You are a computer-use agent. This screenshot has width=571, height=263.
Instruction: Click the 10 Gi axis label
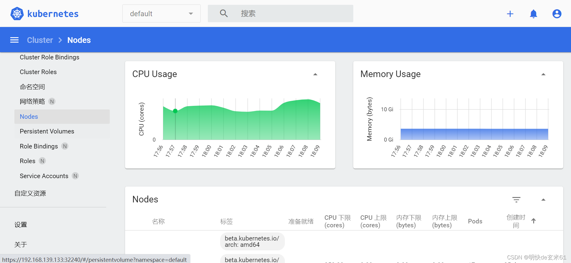(x=387, y=109)
